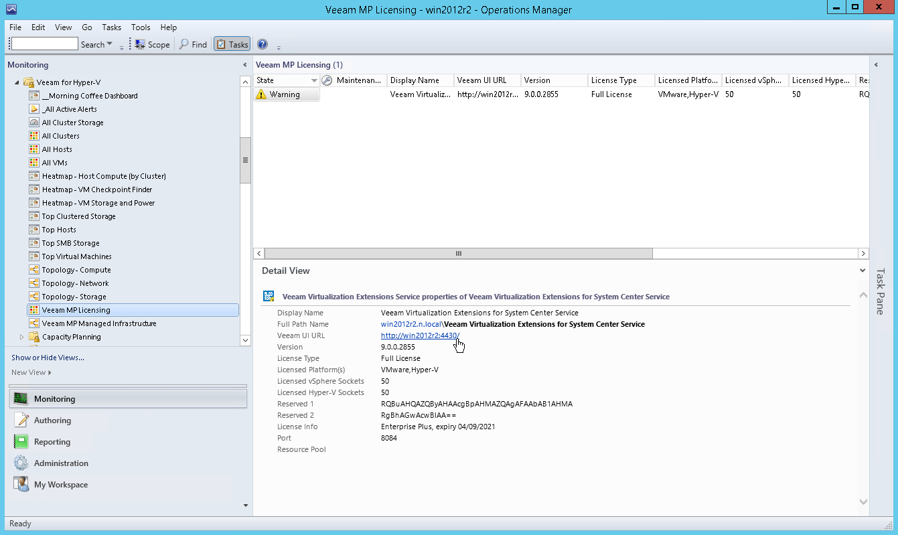Collapse the Detail View pane chevron
Screen dimensions: 898x535
coord(863,271)
